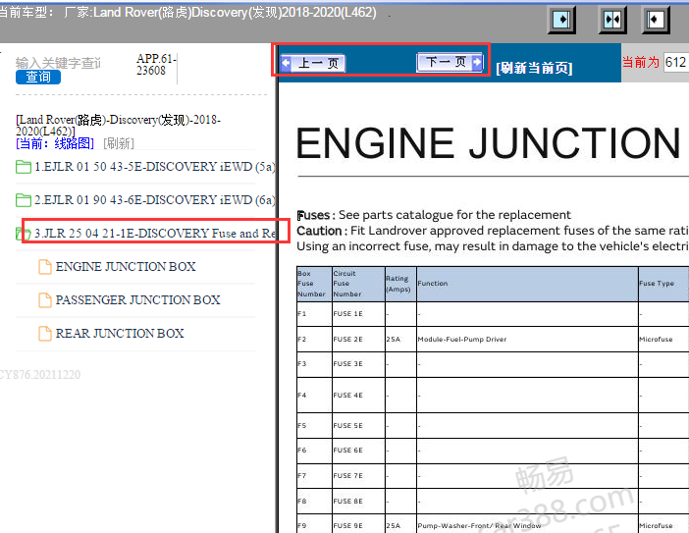Click page icon beside ENGINE JUNCTION BOX
This screenshot has height=533, width=689.
coord(45,267)
